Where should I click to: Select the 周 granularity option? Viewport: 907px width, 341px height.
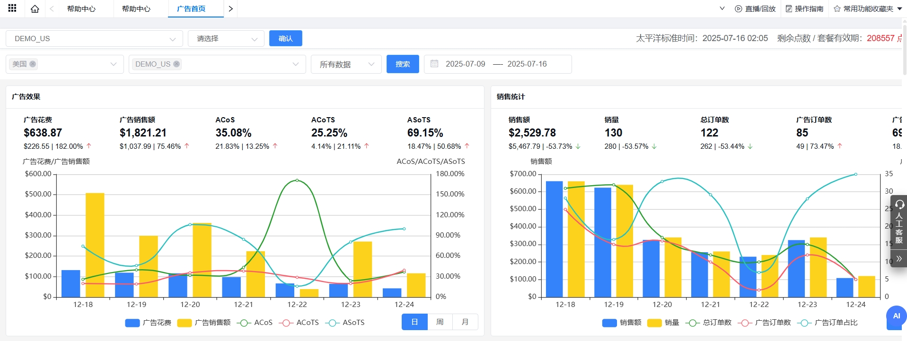tap(440, 322)
